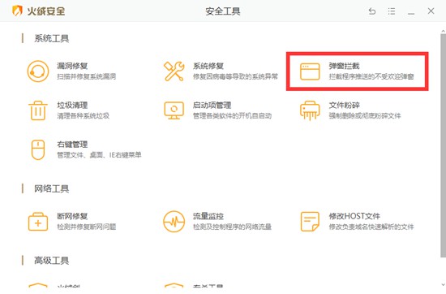Click the 高级工具 section heading
Image resolution: width=446 pixels, height=294 pixels.
(51, 261)
